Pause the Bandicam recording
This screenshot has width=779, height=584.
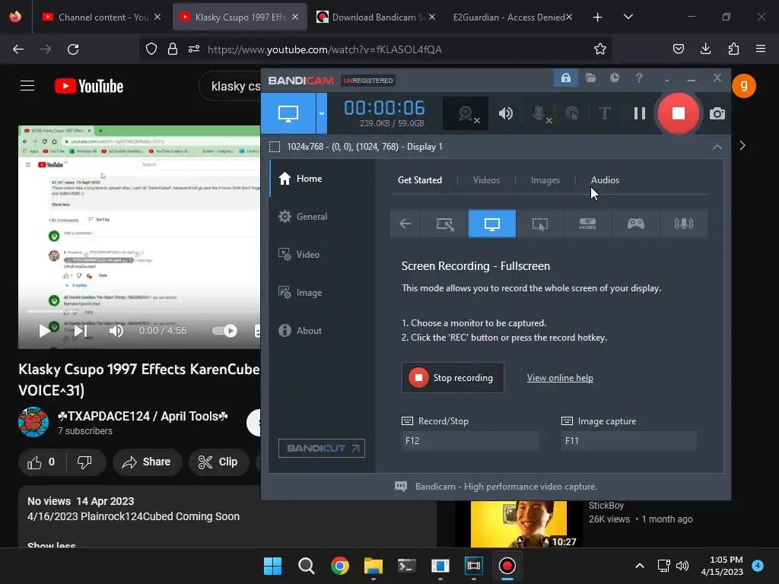[x=639, y=113]
